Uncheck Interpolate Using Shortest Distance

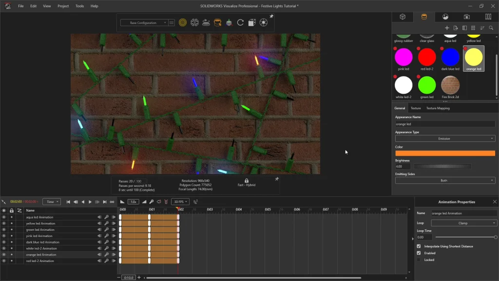[419, 246]
